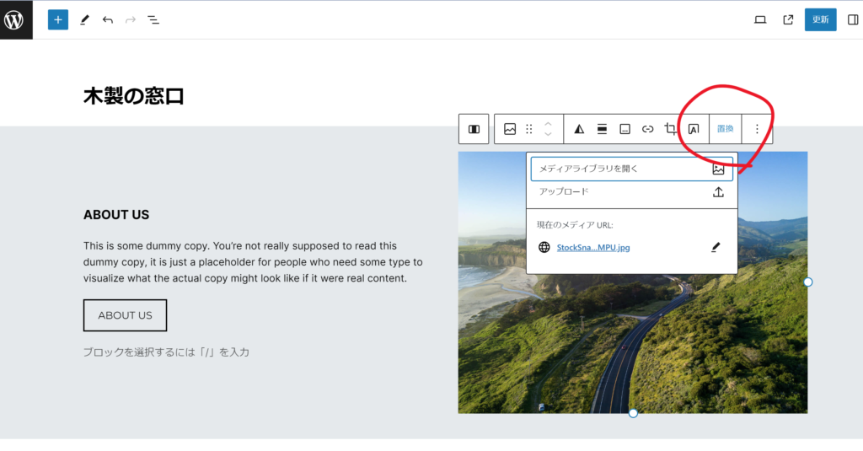The image size is (863, 451).
Task: Open the document overview list view
Action: pos(153,19)
